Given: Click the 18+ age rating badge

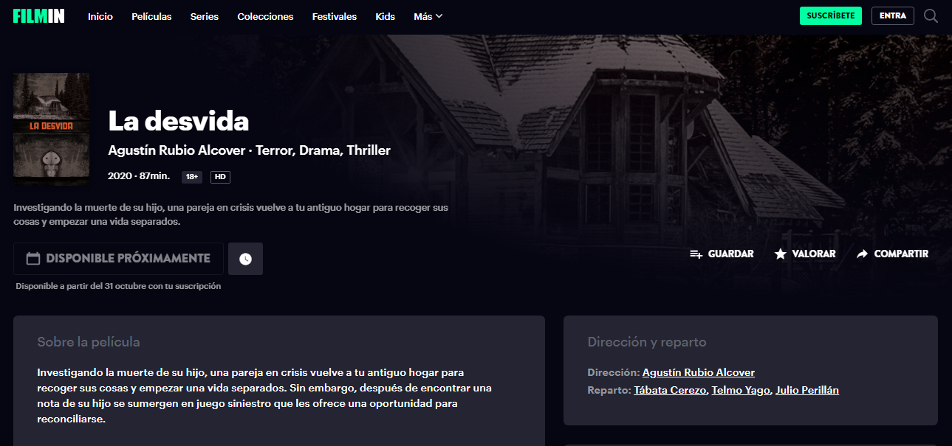Looking at the screenshot, I should point(192,177).
